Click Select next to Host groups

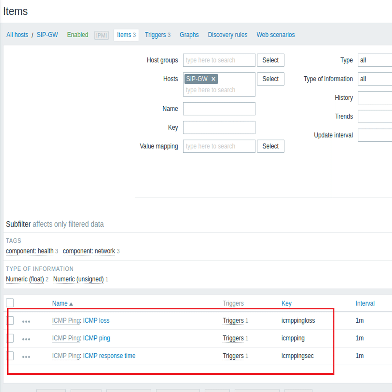click(270, 60)
